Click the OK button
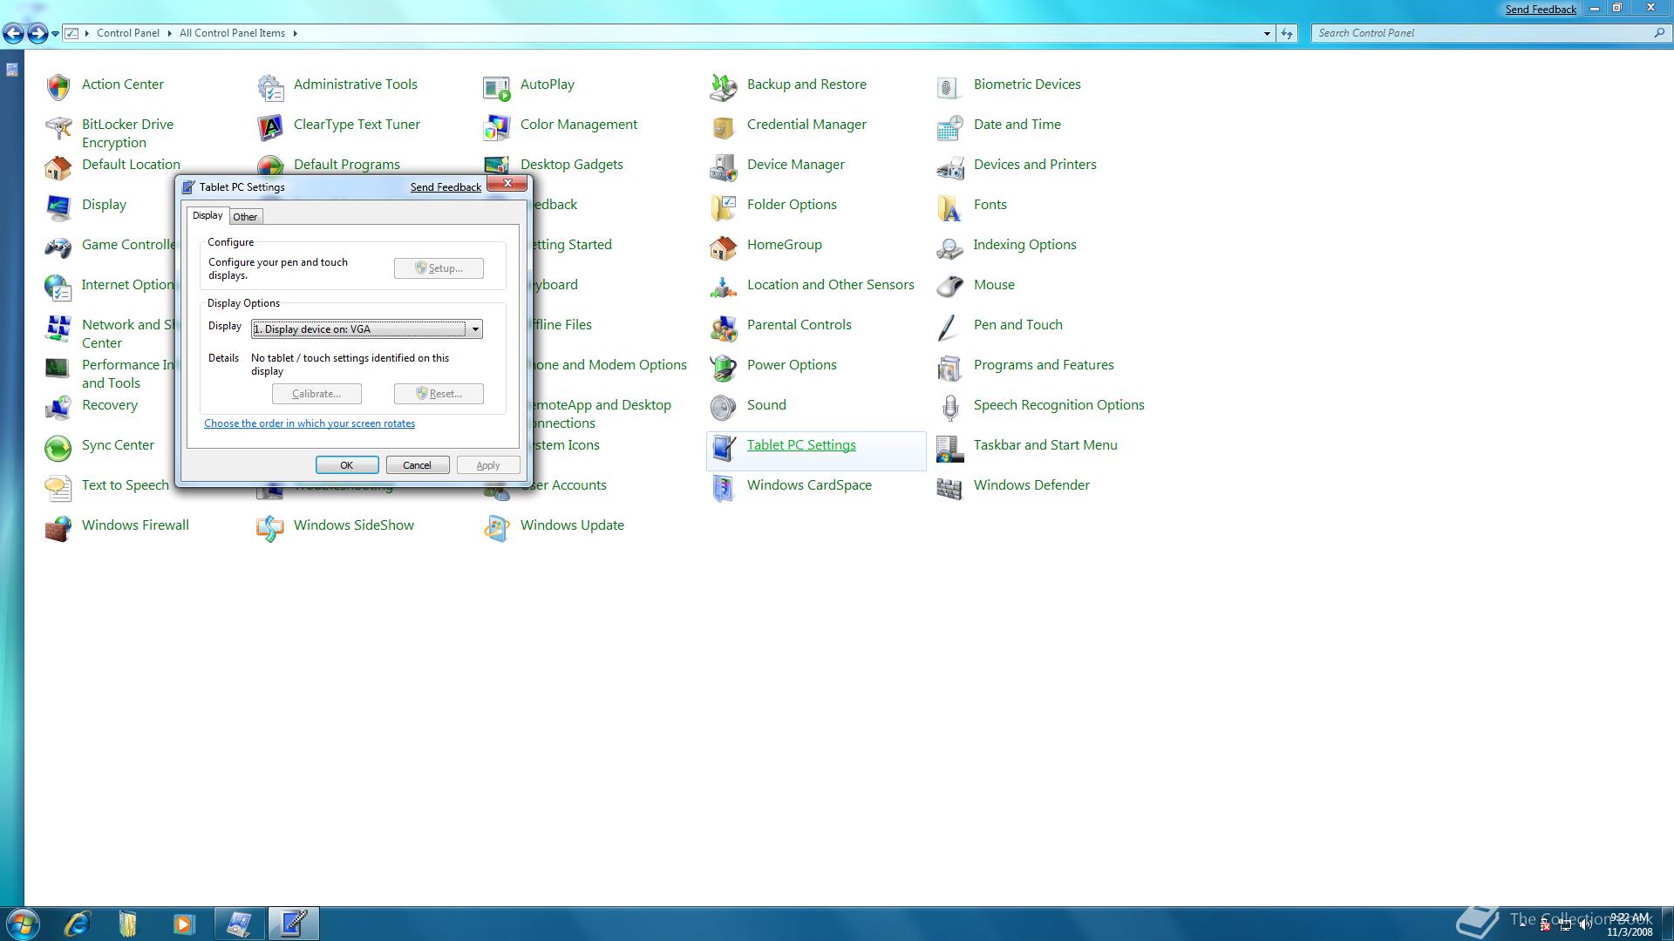1674x941 pixels. pos(347,465)
